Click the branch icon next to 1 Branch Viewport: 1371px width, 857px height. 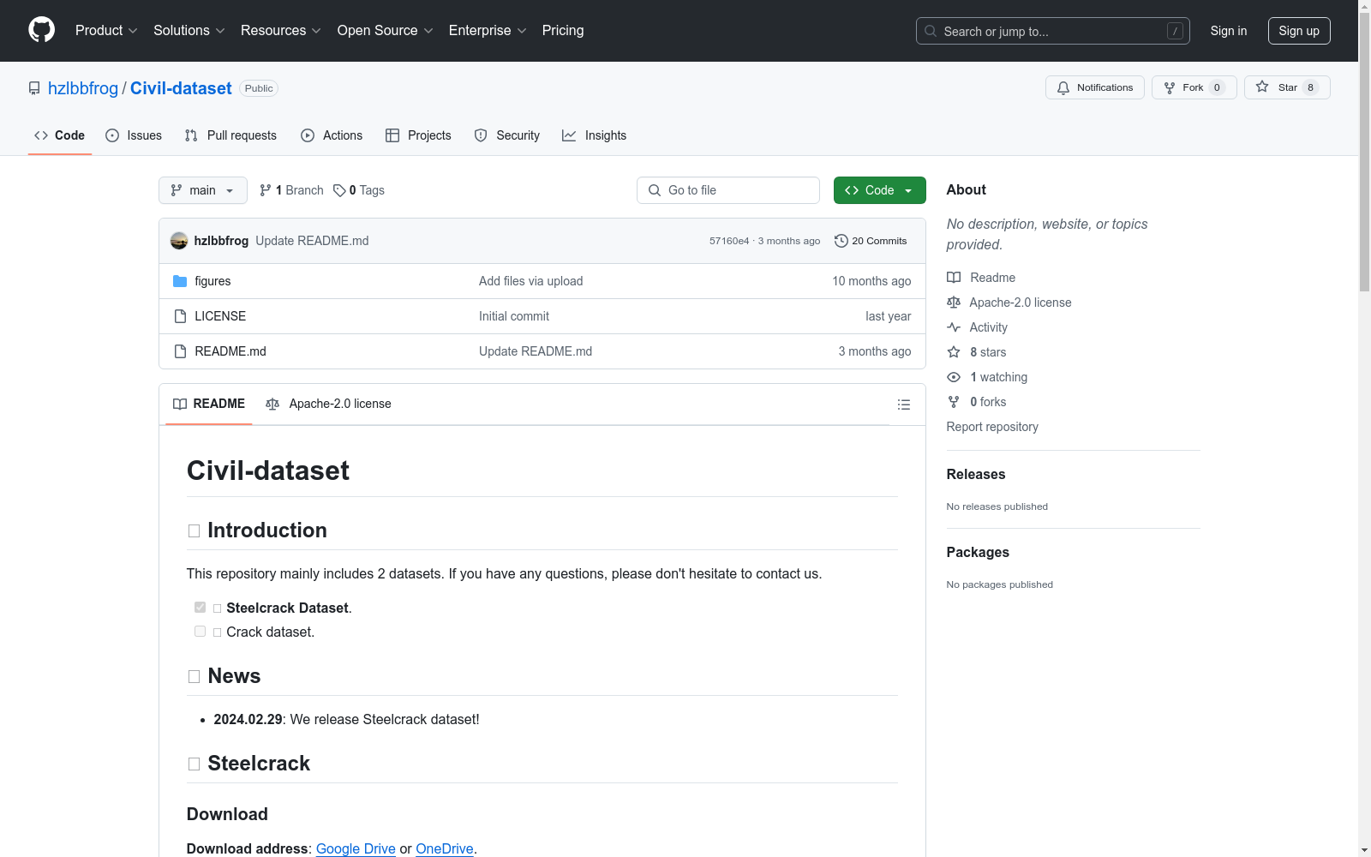266,190
